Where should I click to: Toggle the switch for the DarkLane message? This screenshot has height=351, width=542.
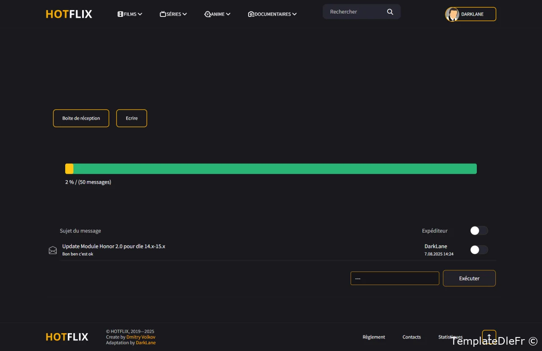[479, 250]
